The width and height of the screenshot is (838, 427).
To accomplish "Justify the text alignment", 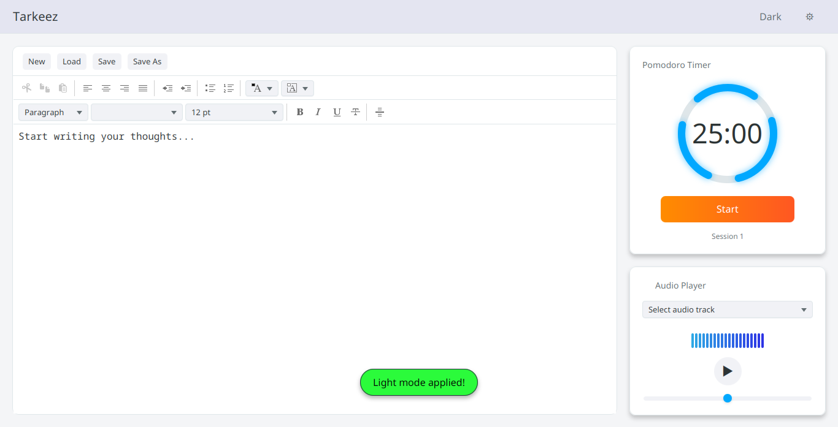I will [x=143, y=88].
